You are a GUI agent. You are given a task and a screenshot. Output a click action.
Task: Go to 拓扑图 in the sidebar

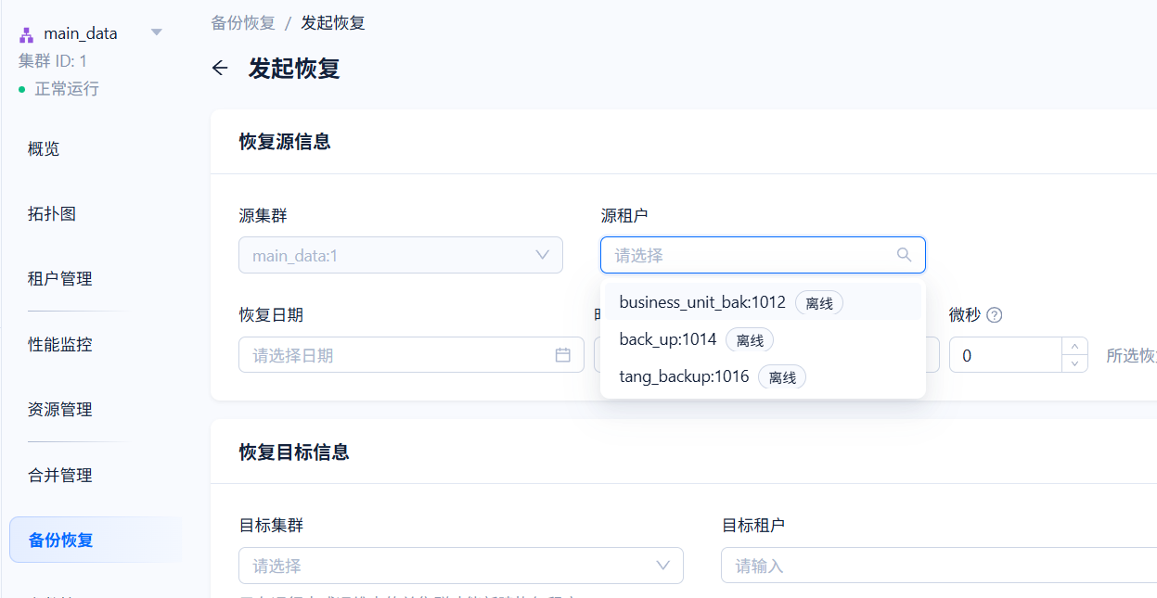(52, 214)
